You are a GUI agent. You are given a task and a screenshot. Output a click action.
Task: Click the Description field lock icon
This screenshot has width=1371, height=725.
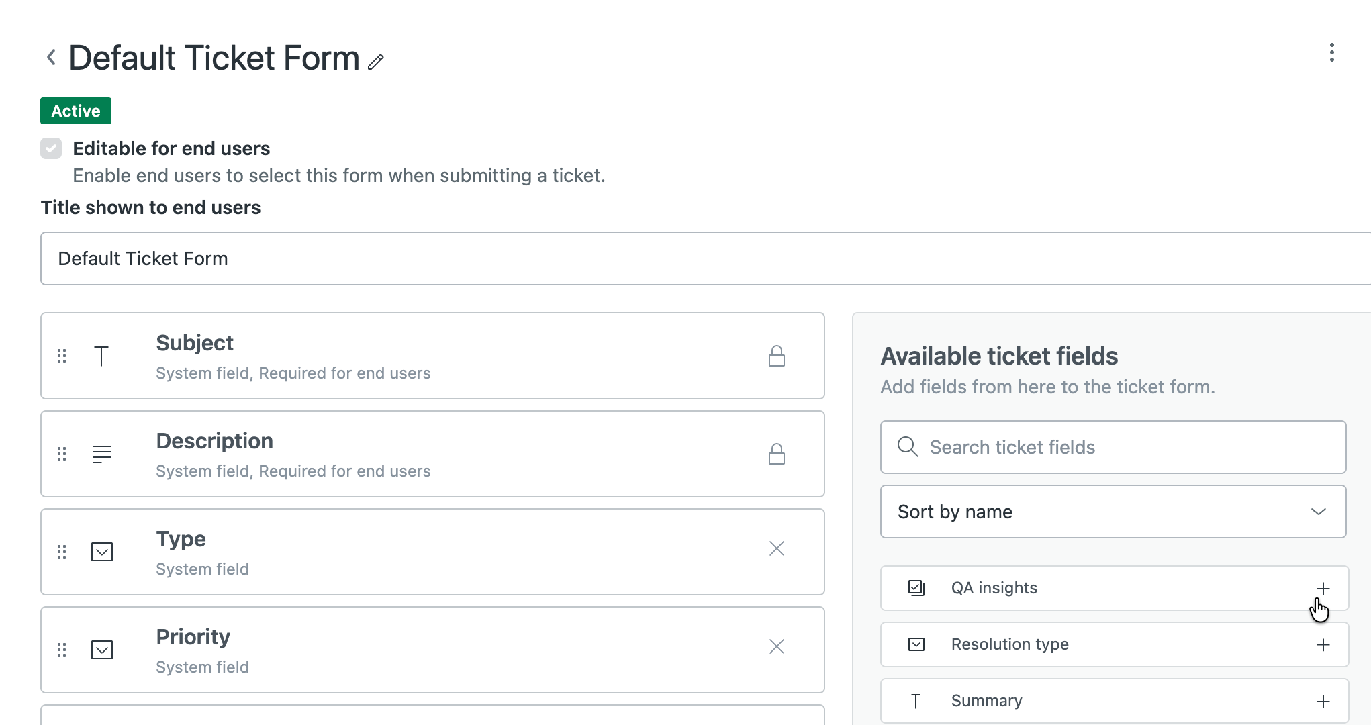tap(777, 454)
